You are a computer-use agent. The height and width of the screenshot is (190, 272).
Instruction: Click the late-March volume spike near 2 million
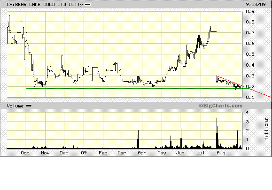pyautogui.click(x=138, y=139)
